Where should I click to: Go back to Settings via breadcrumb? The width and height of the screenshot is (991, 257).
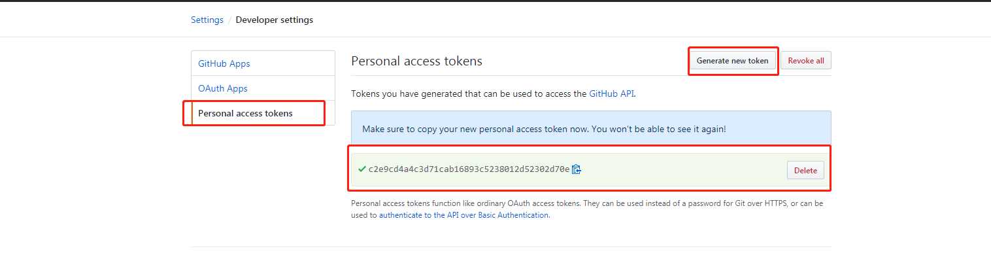click(x=207, y=20)
